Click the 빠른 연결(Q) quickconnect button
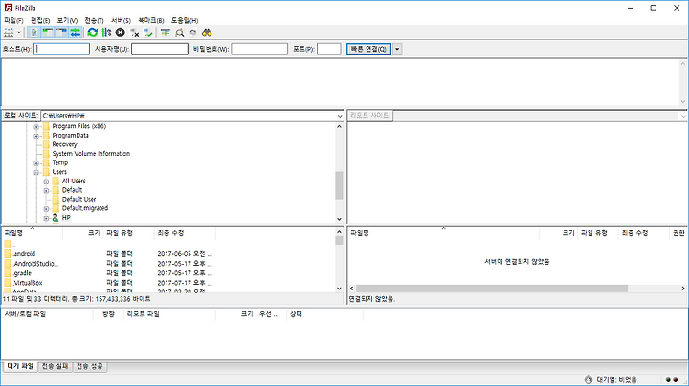 click(x=368, y=49)
